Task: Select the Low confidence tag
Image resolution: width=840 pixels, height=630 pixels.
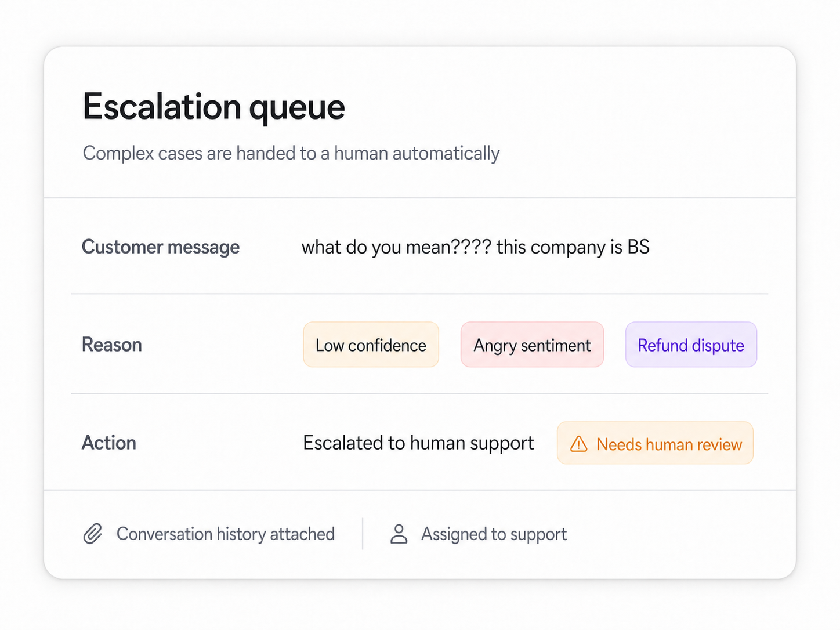Action: coord(371,345)
